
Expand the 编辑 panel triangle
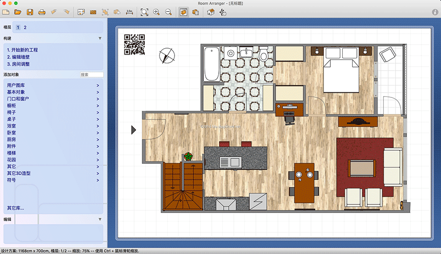click(100, 220)
